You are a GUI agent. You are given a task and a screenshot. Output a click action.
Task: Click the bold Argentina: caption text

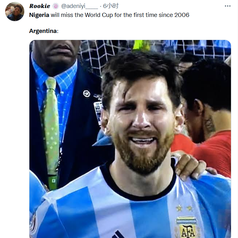(x=44, y=31)
